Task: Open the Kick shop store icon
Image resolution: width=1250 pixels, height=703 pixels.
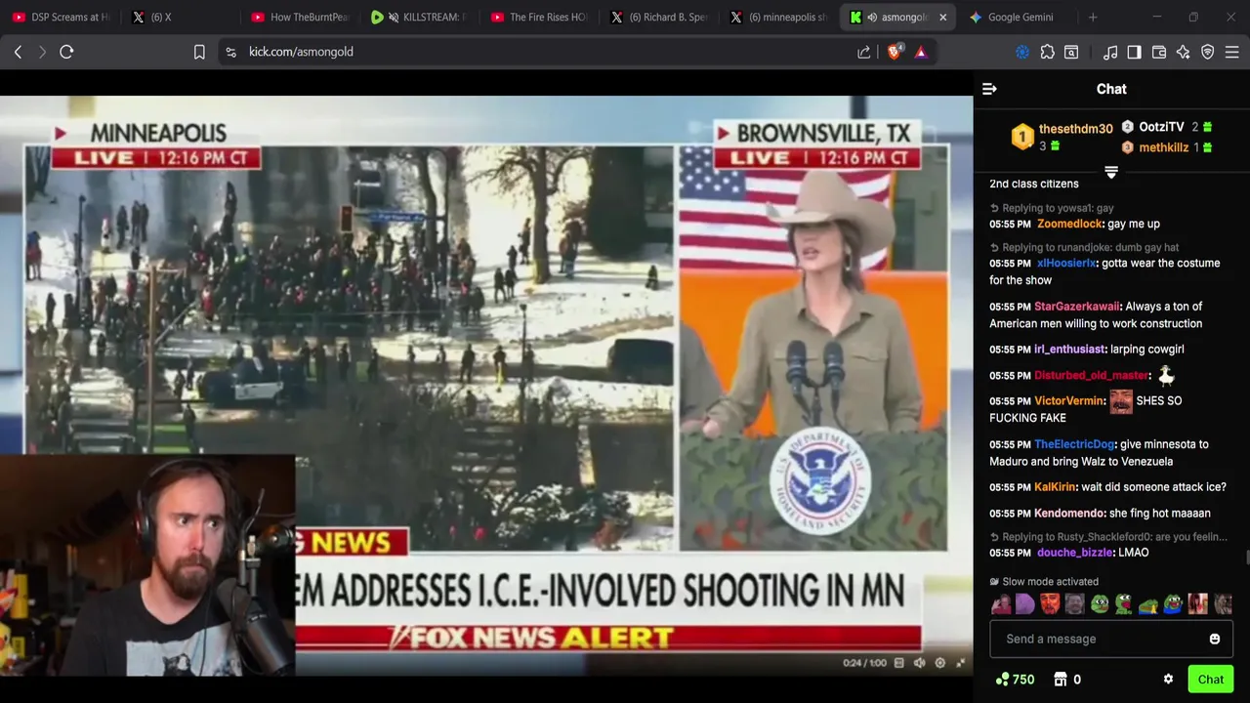Action: (x=1061, y=680)
